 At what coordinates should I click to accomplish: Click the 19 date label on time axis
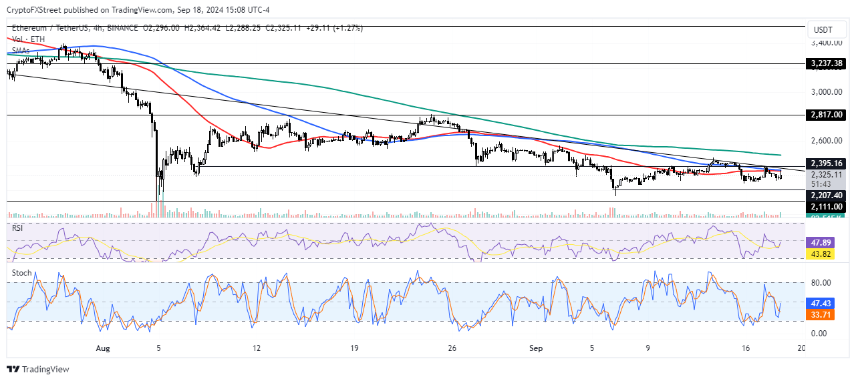pyautogui.click(x=354, y=348)
